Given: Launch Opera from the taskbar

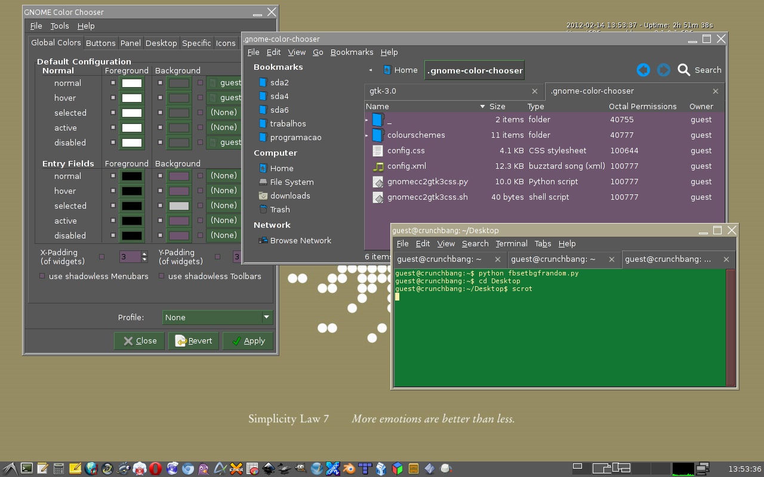Looking at the screenshot, I should point(156,469).
